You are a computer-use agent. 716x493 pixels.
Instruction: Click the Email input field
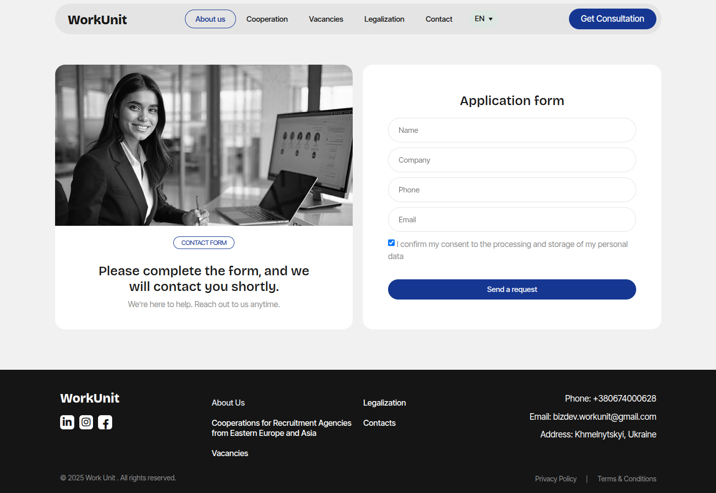pyautogui.click(x=511, y=220)
